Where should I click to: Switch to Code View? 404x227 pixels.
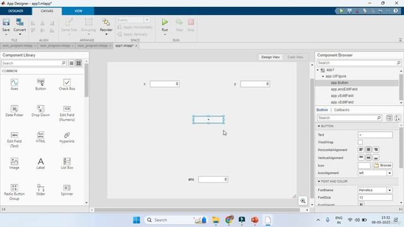[x=295, y=57]
